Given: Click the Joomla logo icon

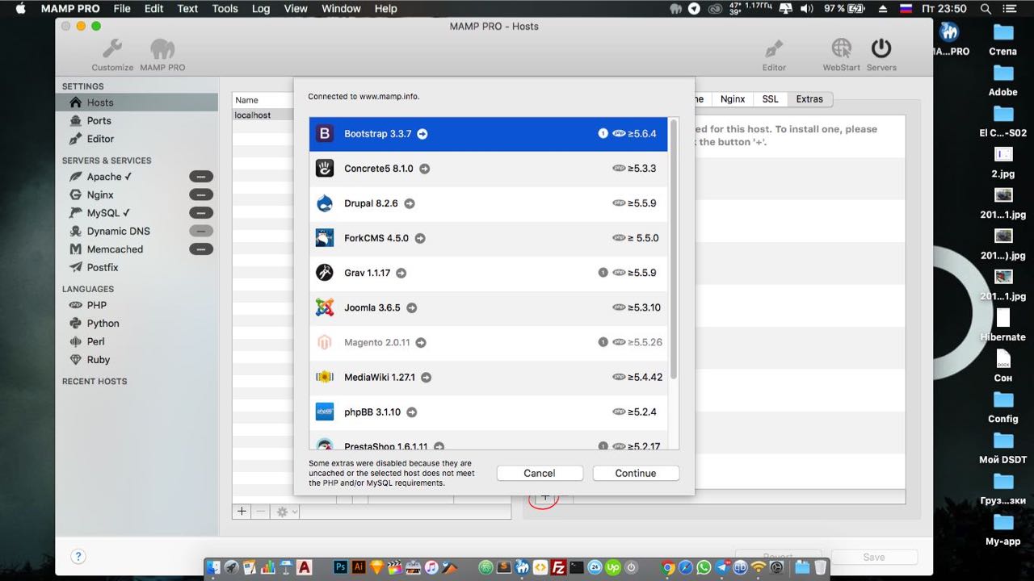Looking at the screenshot, I should [325, 307].
